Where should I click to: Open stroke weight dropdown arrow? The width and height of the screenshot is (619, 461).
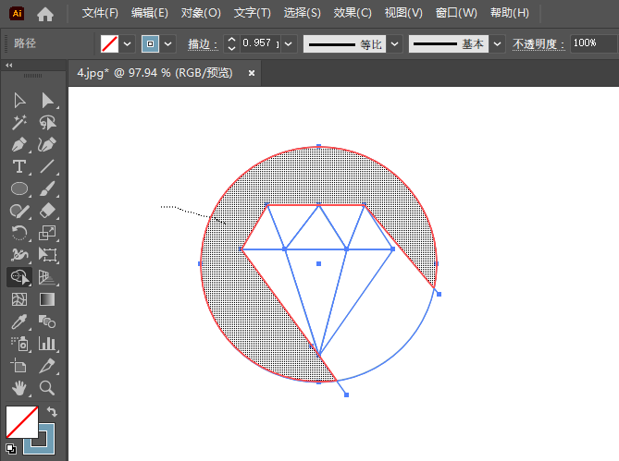point(289,44)
